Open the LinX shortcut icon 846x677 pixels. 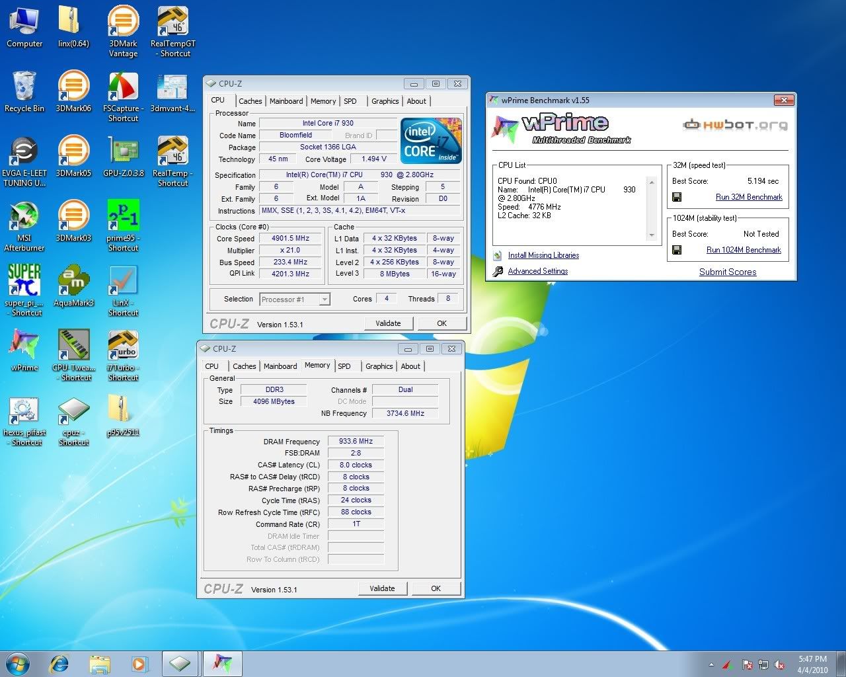coord(123,291)
